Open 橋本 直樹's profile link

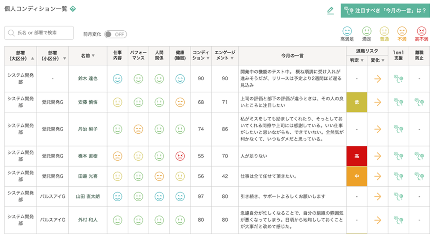88,156
